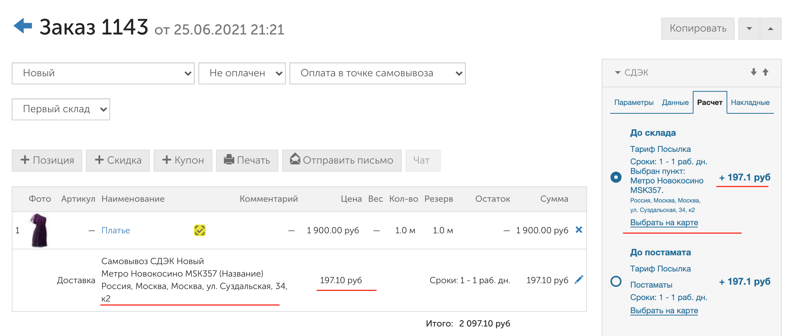Select the До постамата delivery radio button
Image resolution: width=789 pixels, height=336 pixels.
coord(616,281)
